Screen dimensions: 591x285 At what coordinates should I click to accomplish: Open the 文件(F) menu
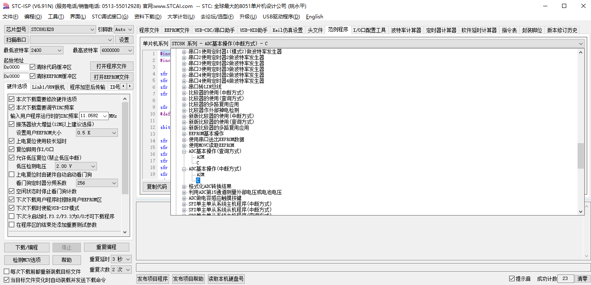coord(10,17)
